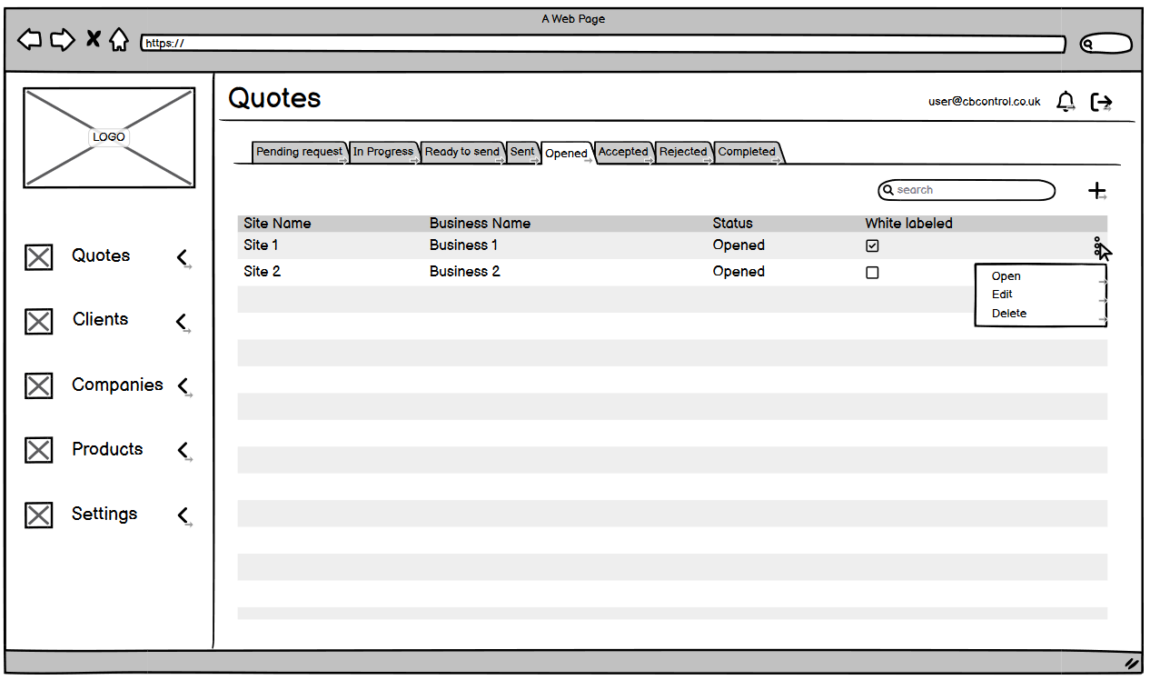Viewport: 1150px width, 680px height.
Task: Click the three-dot menu for Site 1
Action: [x=1097, y=245]
